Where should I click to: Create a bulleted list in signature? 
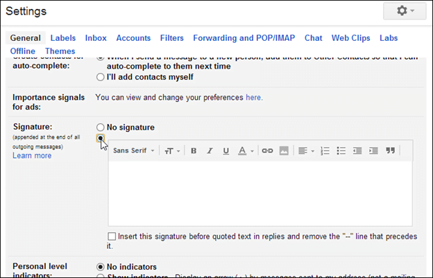pyautogui.click(x=341, y=150)
